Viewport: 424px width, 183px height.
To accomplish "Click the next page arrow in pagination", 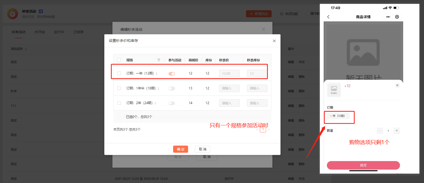I will tap(269, 130).
